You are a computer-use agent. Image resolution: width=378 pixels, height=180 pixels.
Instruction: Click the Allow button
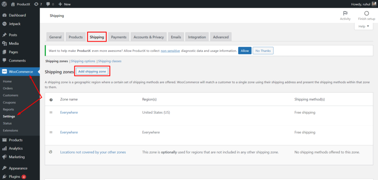pyautogui.click(x=245, y=51)
